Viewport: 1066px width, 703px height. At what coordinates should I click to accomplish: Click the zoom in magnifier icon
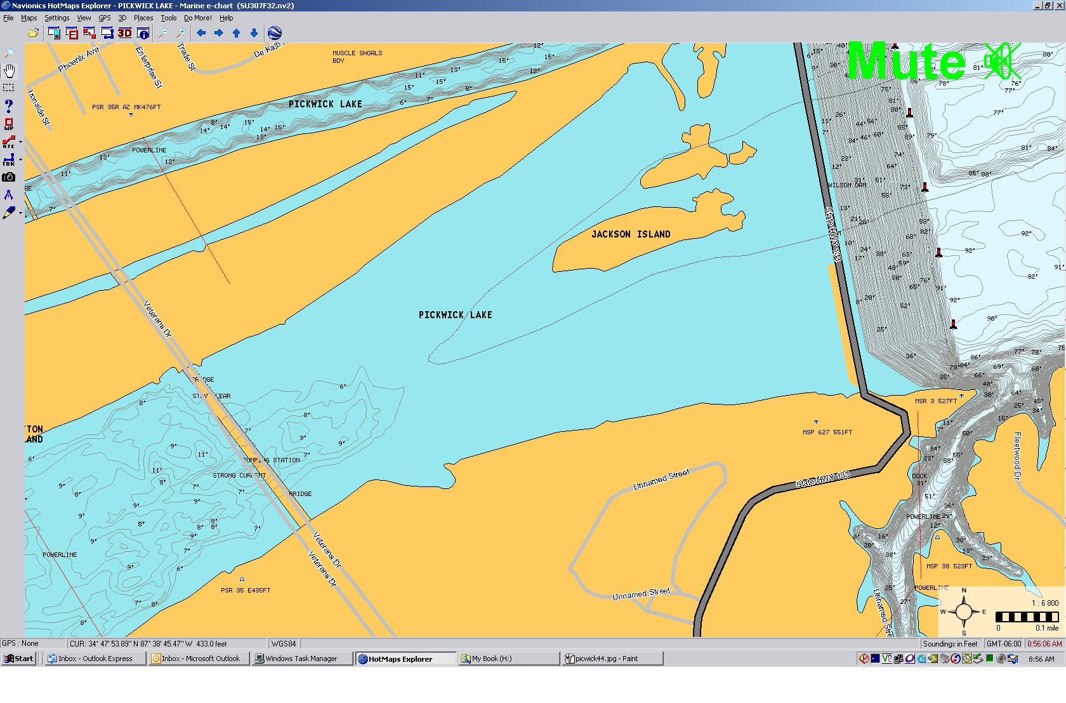tap(181, 33)
